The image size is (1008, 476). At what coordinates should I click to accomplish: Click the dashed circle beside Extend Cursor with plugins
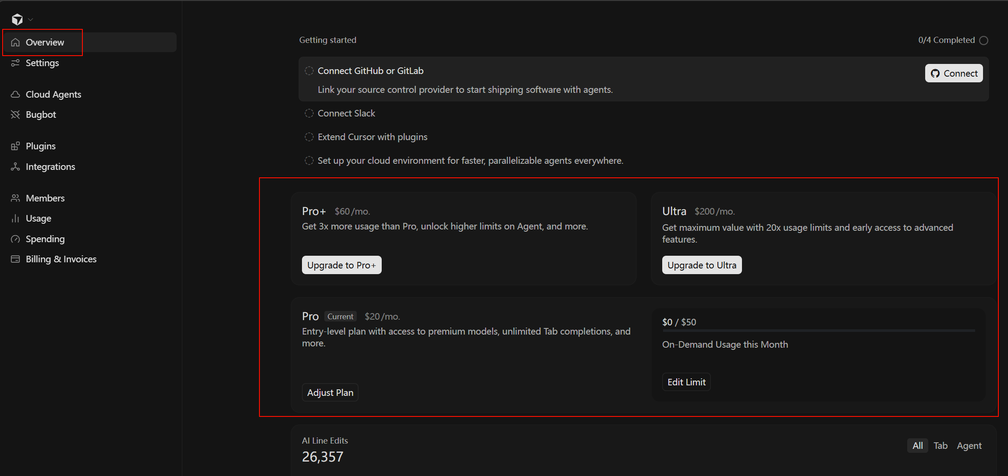point(309,137)
